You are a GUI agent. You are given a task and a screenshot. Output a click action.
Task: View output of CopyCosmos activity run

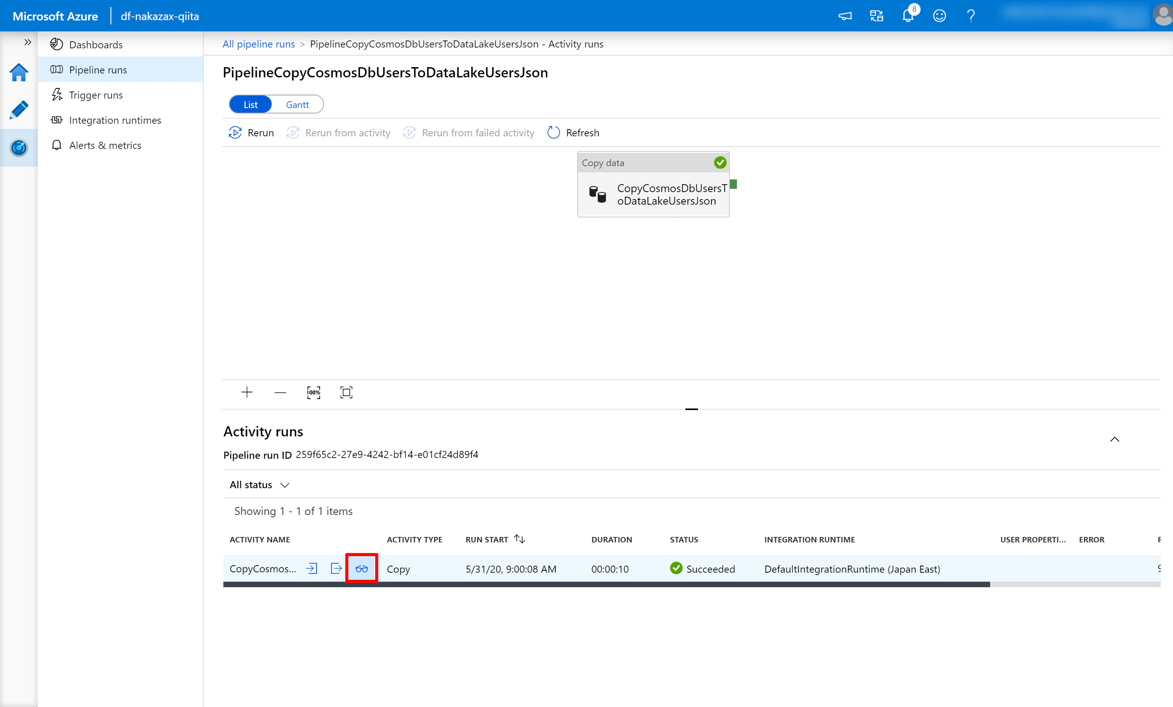click(x=336, y=568)
